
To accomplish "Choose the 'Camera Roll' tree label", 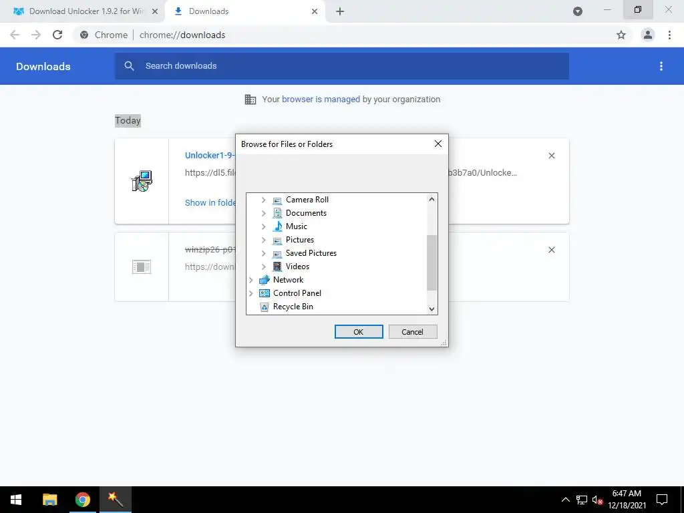I will tap(307, 199).
